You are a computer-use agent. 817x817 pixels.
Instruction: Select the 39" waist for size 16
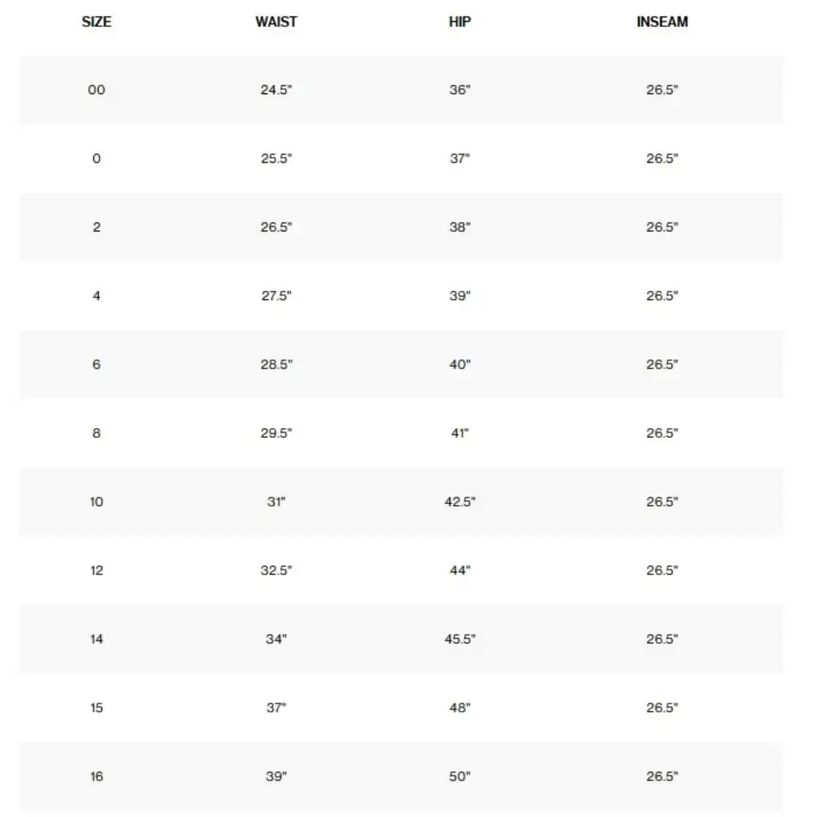pos(276,776)
